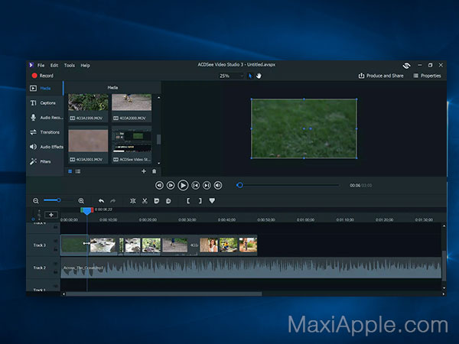Screen dimensions: 459x344
Task: Open the Audio Effects tab
Action: [x=44, y=147]
